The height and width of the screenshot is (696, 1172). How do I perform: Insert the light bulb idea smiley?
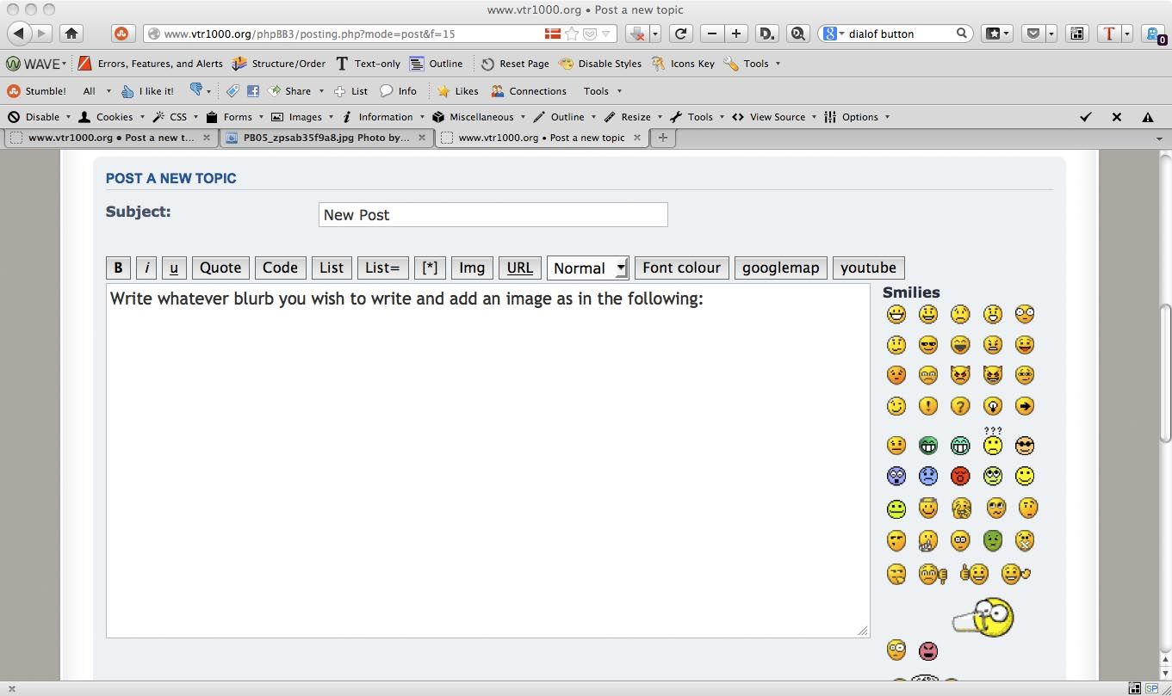[993, 406]
